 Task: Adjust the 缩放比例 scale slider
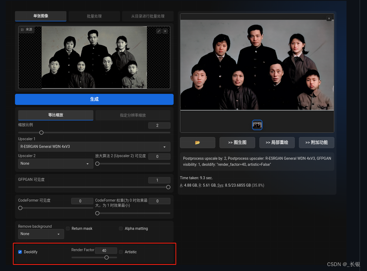[x=41, y=132]
